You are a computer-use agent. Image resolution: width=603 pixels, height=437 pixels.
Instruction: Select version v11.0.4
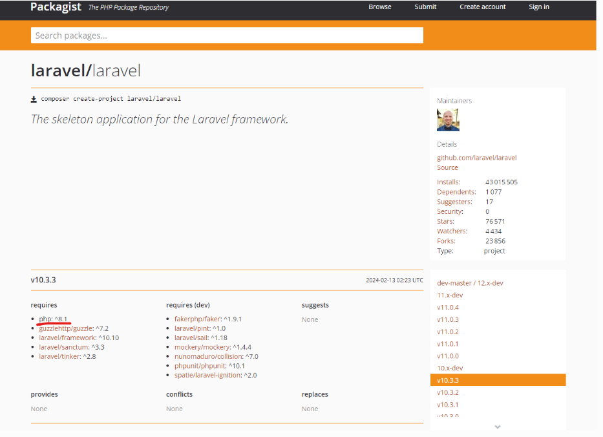pyautogui.click(x=448, y=307)
